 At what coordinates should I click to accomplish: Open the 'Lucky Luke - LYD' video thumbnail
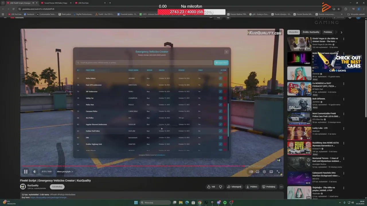click(299, 134)
